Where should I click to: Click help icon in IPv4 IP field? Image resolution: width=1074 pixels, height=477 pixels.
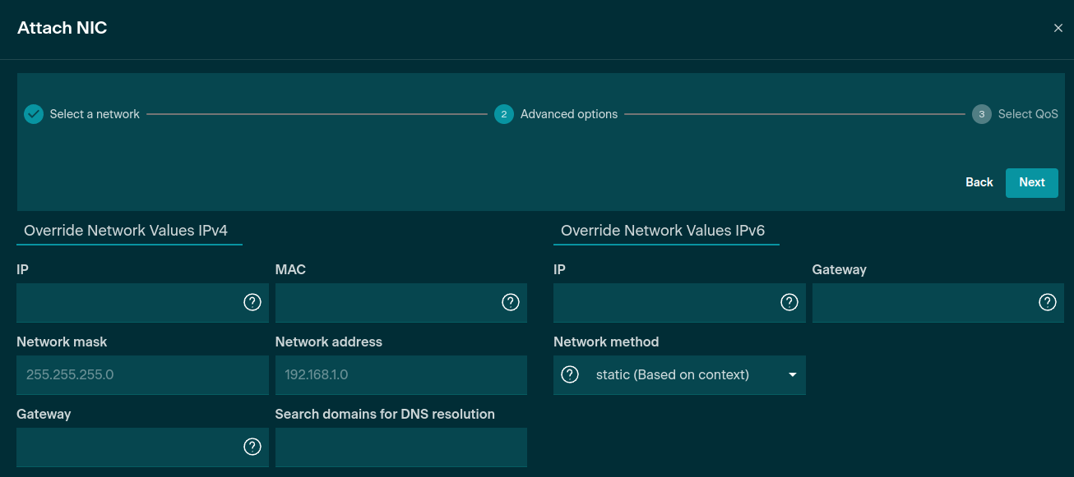pos(252,302)
